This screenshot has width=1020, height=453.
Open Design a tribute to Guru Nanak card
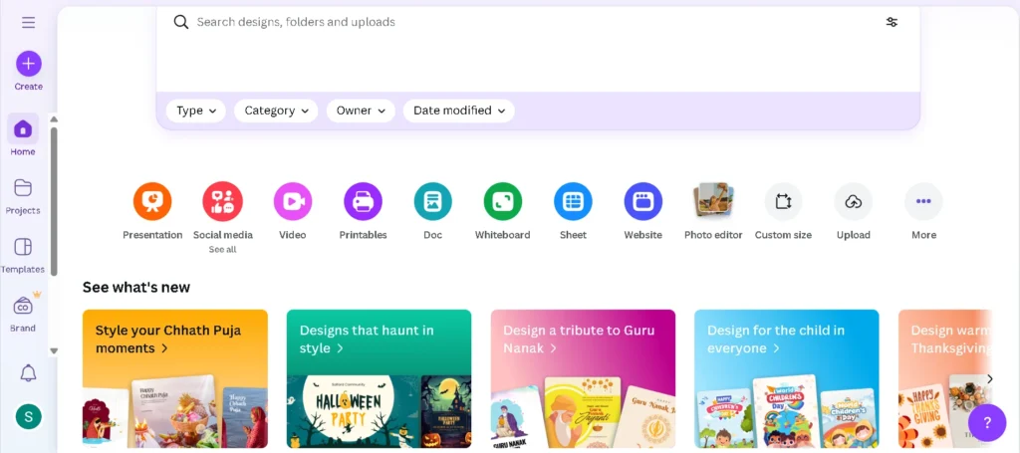point(583,379)
